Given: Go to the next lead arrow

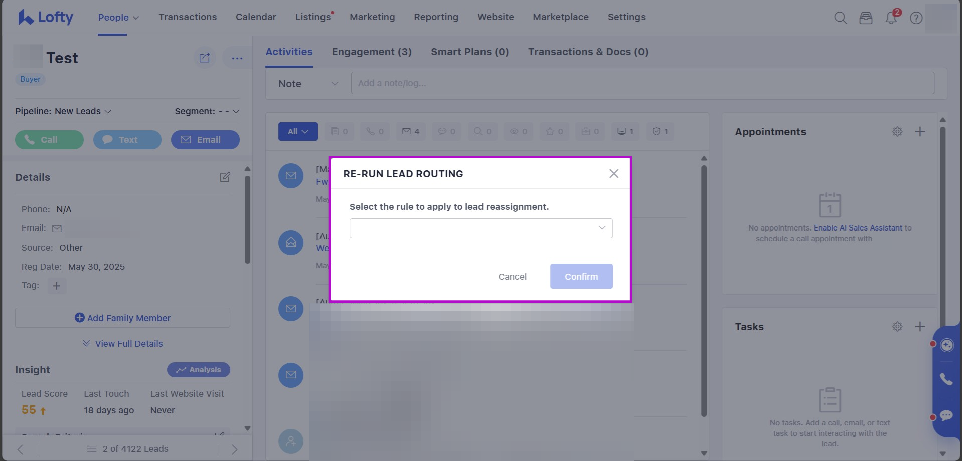Looking at the screenshot, I should tap(234, 449).
